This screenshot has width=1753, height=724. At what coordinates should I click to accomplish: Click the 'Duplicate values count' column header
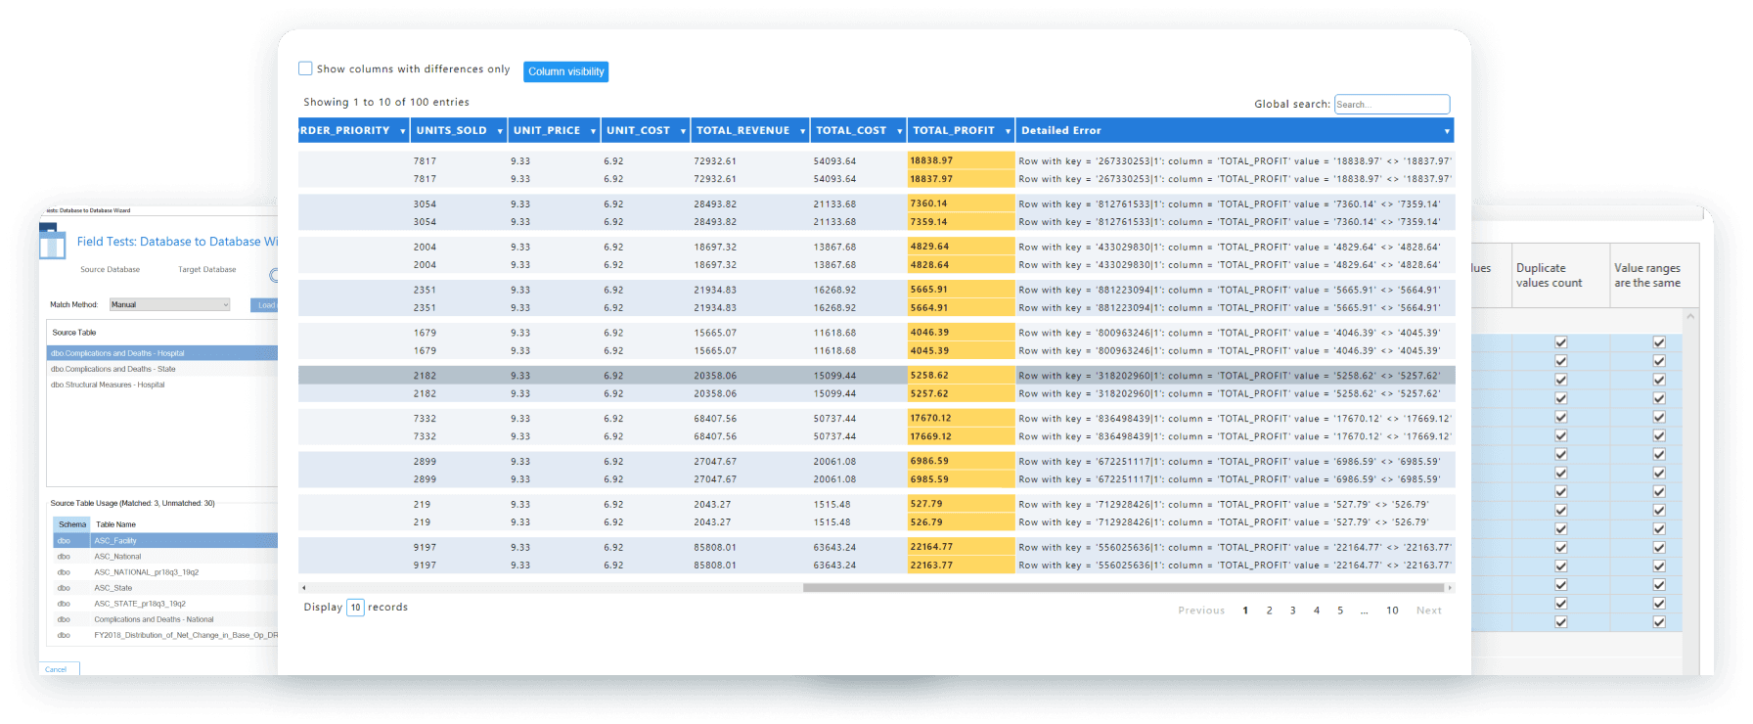(x=1560, y=276)
